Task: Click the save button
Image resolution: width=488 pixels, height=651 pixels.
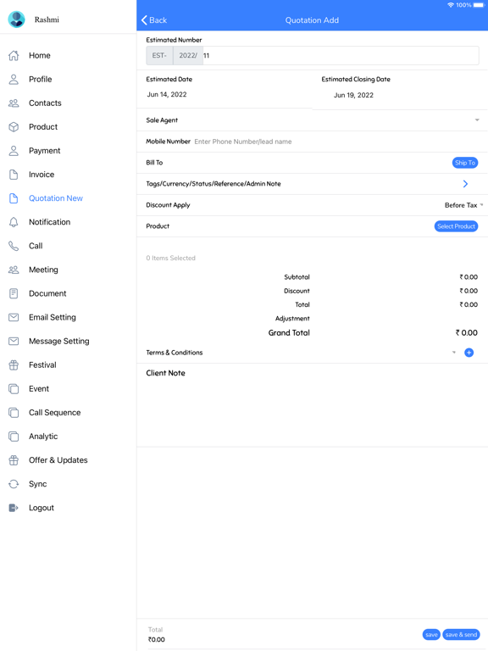Action: point(431,634)
